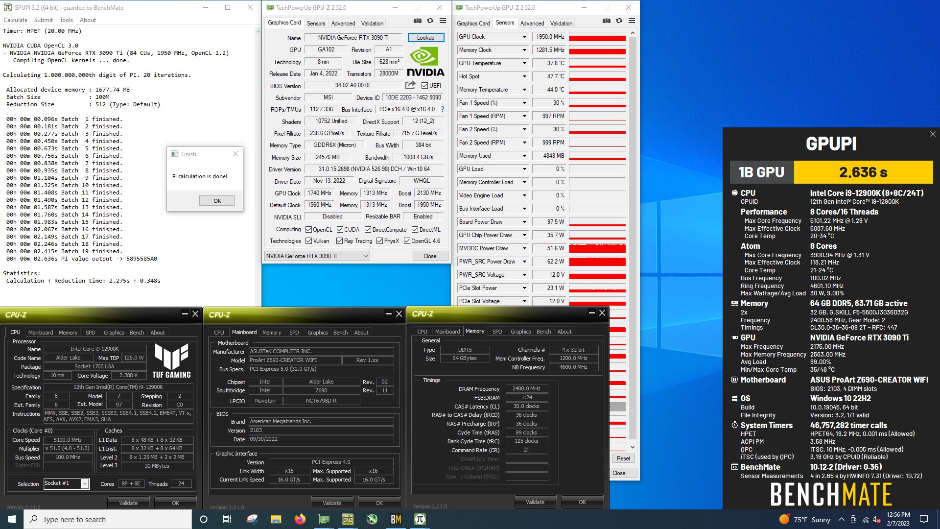
Task: Open File Explorer from the taskbar
Action: point(276,519)
